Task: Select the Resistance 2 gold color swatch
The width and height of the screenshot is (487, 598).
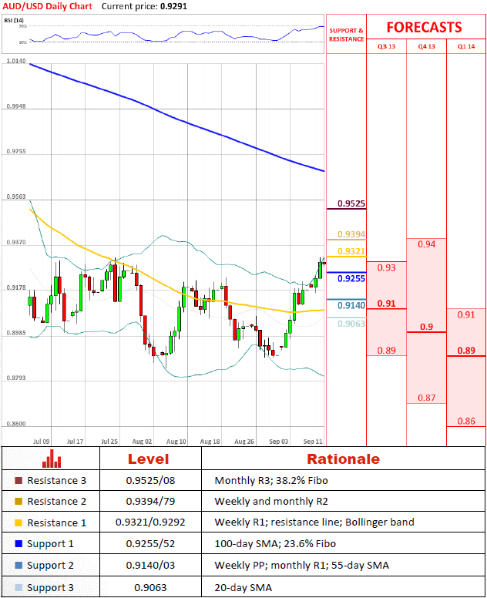Action: coord(18,502)
